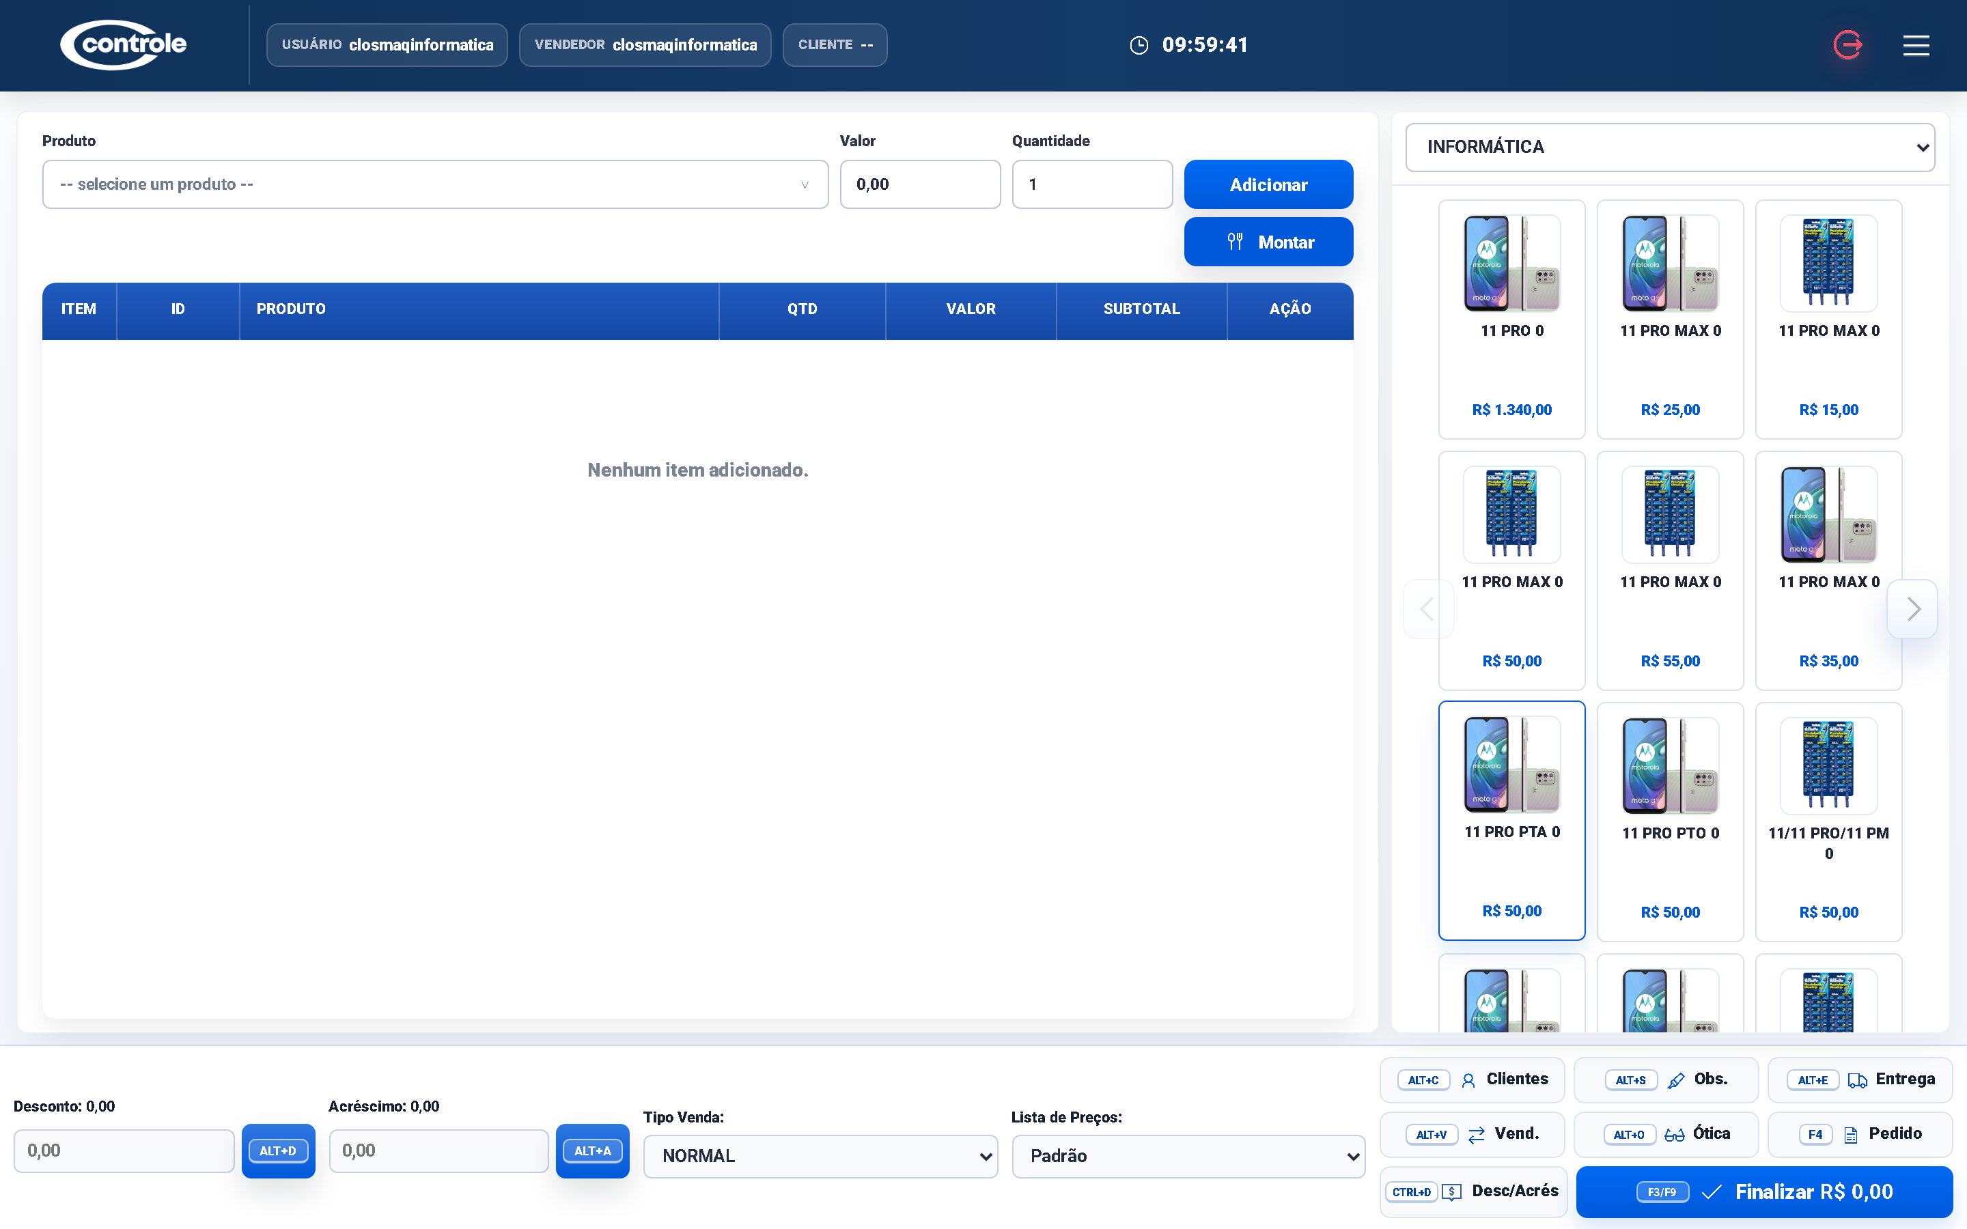
Task: Click the ALT+C shortcut badge on Clientes
Action: click(x=1423, y=1080)
